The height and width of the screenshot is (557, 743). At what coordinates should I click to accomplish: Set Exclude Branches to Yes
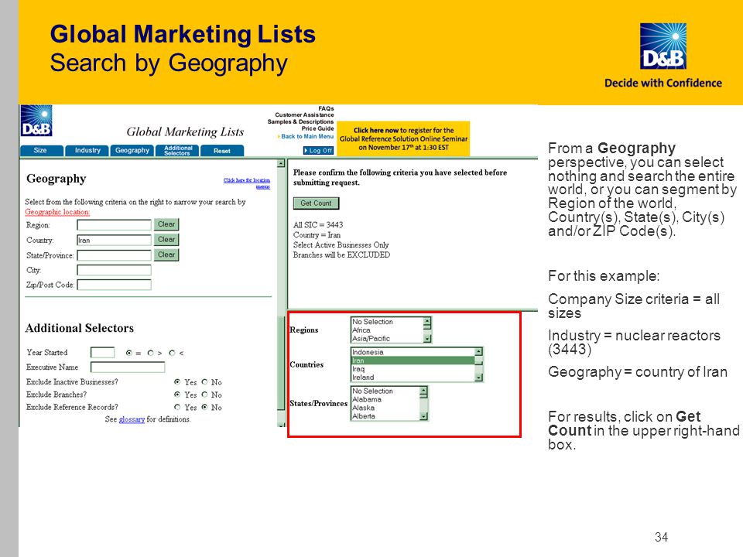coord(177,395)
